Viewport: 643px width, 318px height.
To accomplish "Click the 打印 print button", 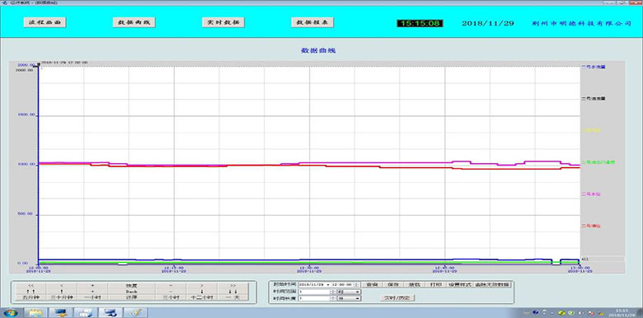I will 435,284.
